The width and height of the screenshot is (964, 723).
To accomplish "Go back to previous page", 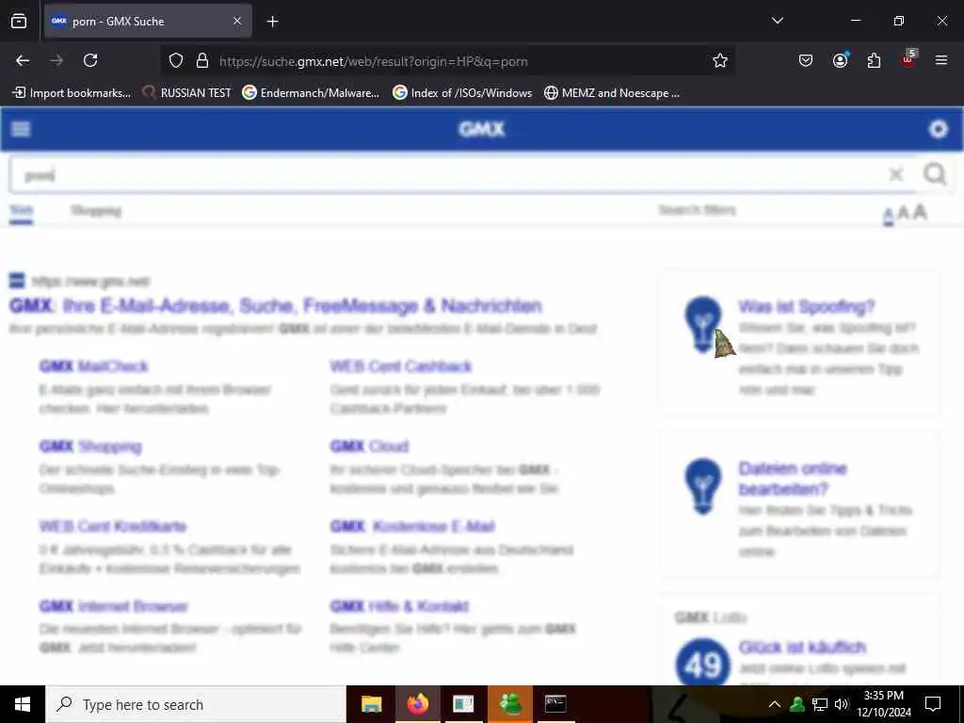I will (x=23, y=60).
